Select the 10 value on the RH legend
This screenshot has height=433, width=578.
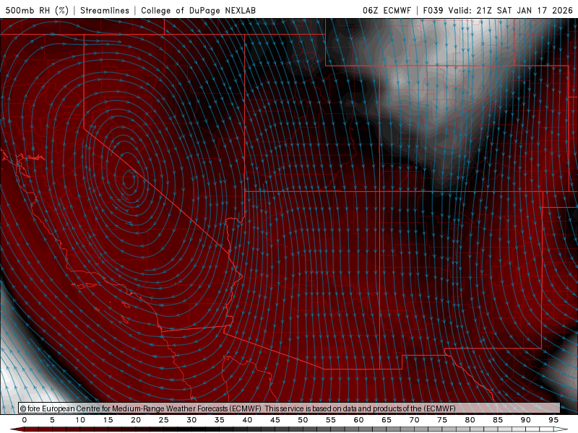[80, 420]
